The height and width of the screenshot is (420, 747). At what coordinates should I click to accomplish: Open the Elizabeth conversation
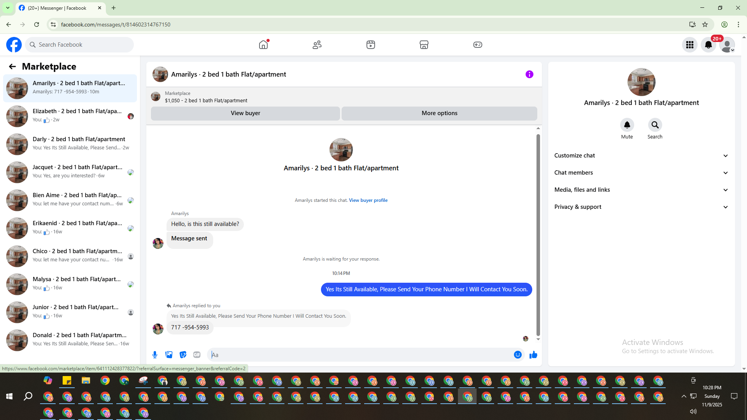[x=70, y=116]
